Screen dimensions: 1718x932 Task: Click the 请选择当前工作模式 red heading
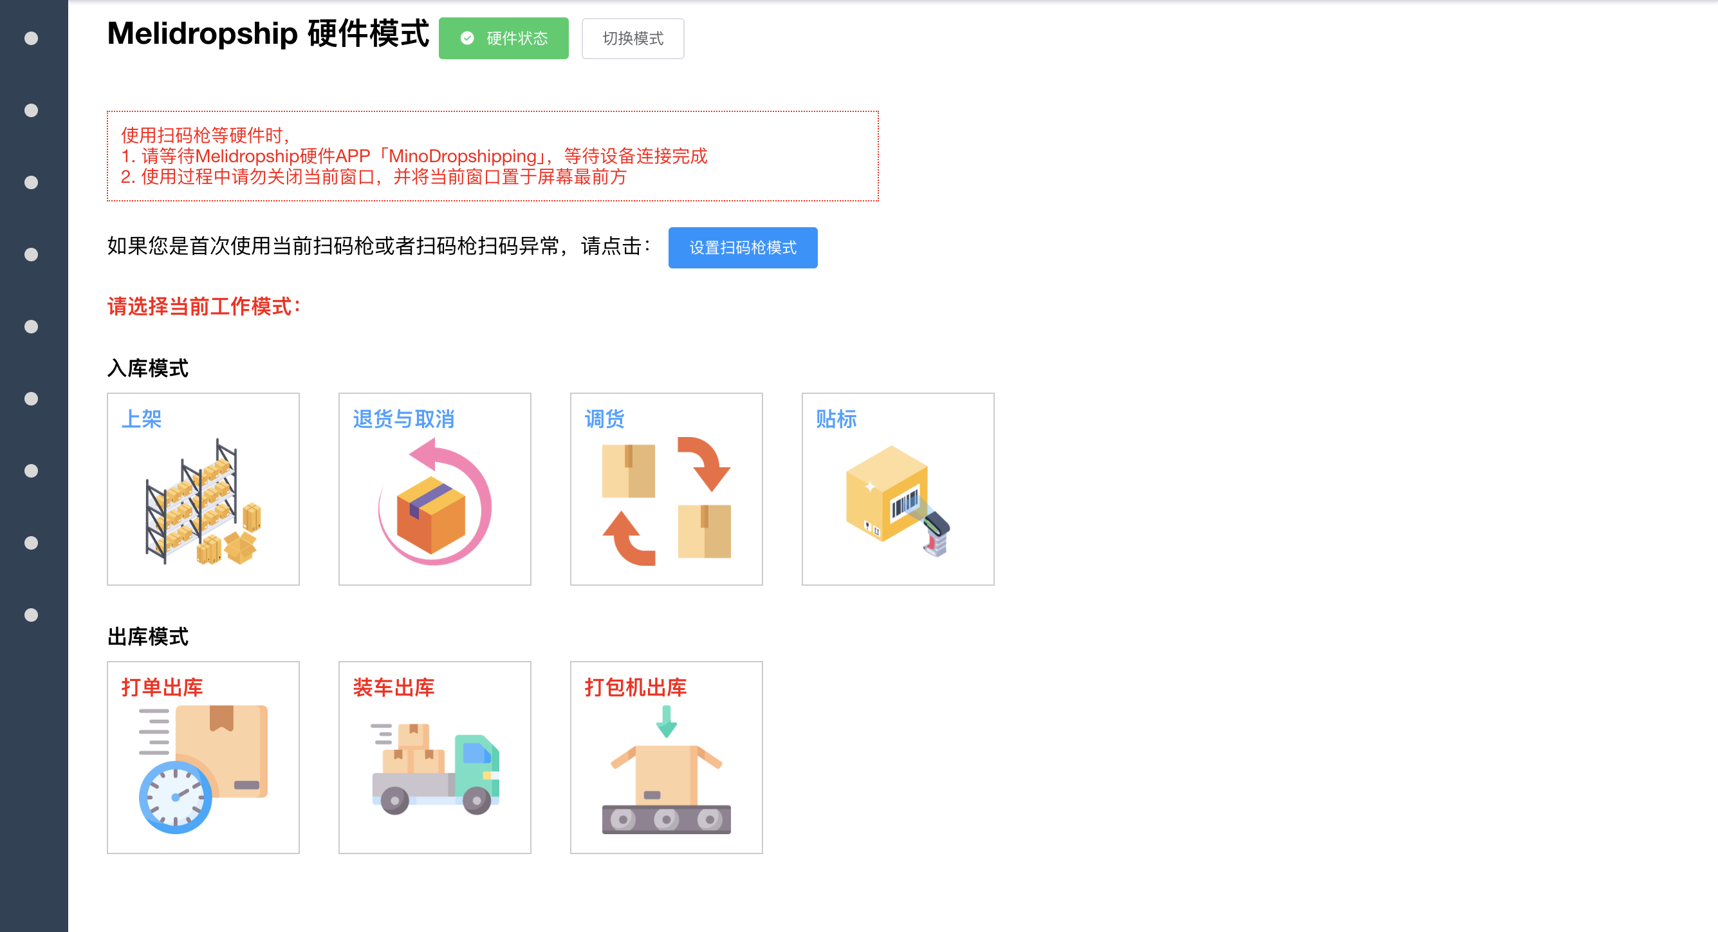[x=204, y=306]
